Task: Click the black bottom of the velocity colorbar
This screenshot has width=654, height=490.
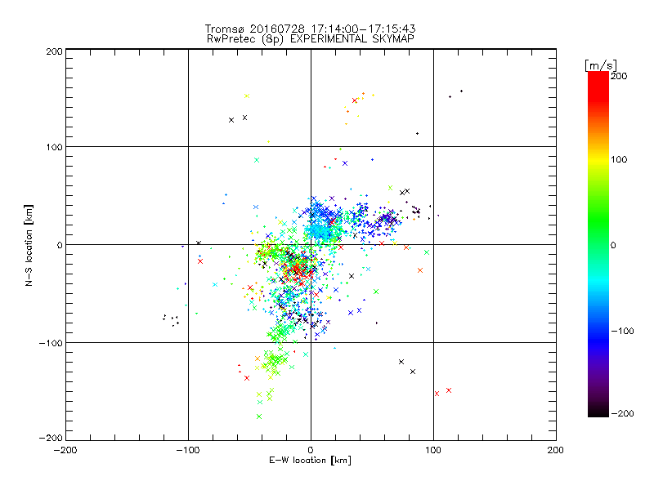Action: (x=598, y=411)
